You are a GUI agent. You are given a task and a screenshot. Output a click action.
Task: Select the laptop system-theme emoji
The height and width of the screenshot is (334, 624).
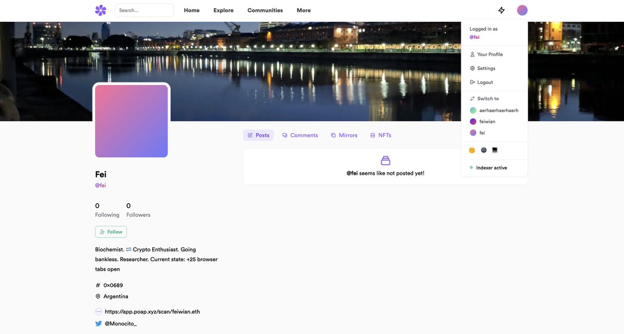click(x=495, y=150)
